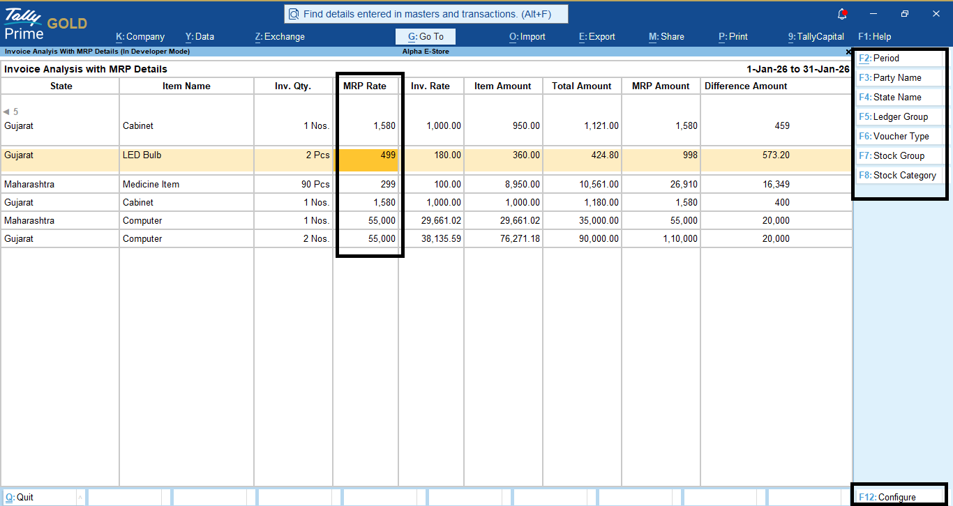This screenshot has width=953, height=506.
Task: Click Maharashtra in the Computer row
Action: (x=29, y=221)
